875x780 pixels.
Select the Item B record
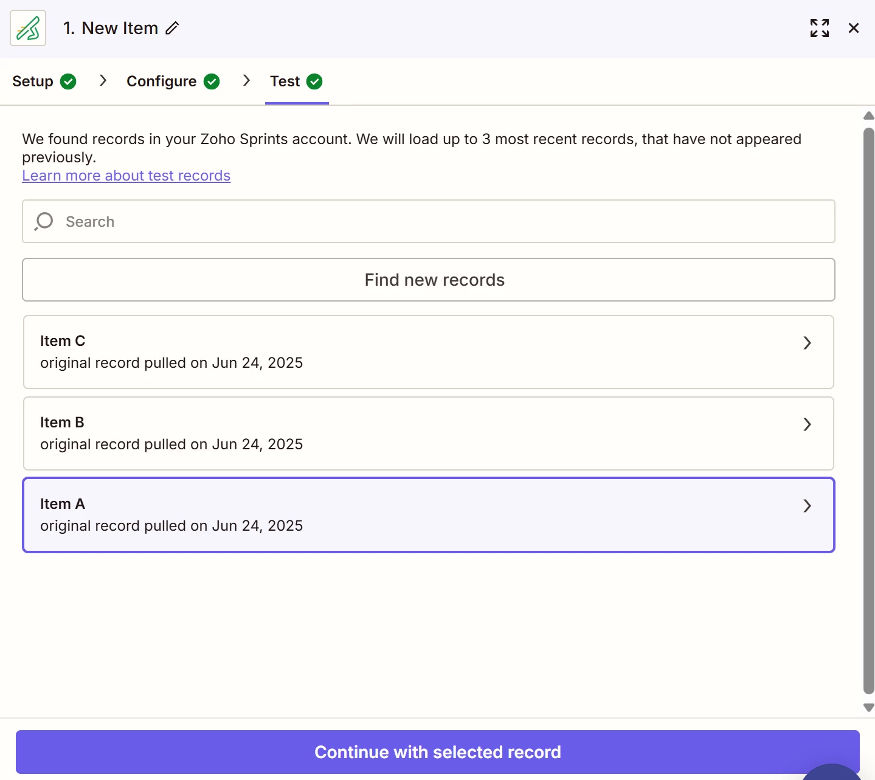click(429, 433)
